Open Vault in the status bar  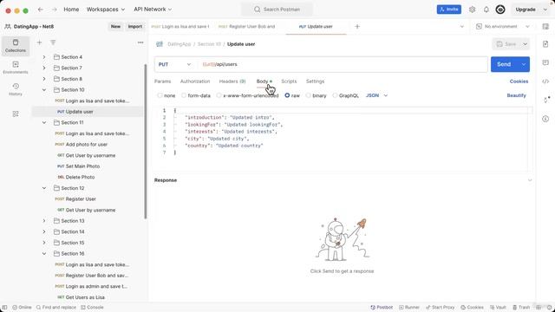tap(498, 307)
